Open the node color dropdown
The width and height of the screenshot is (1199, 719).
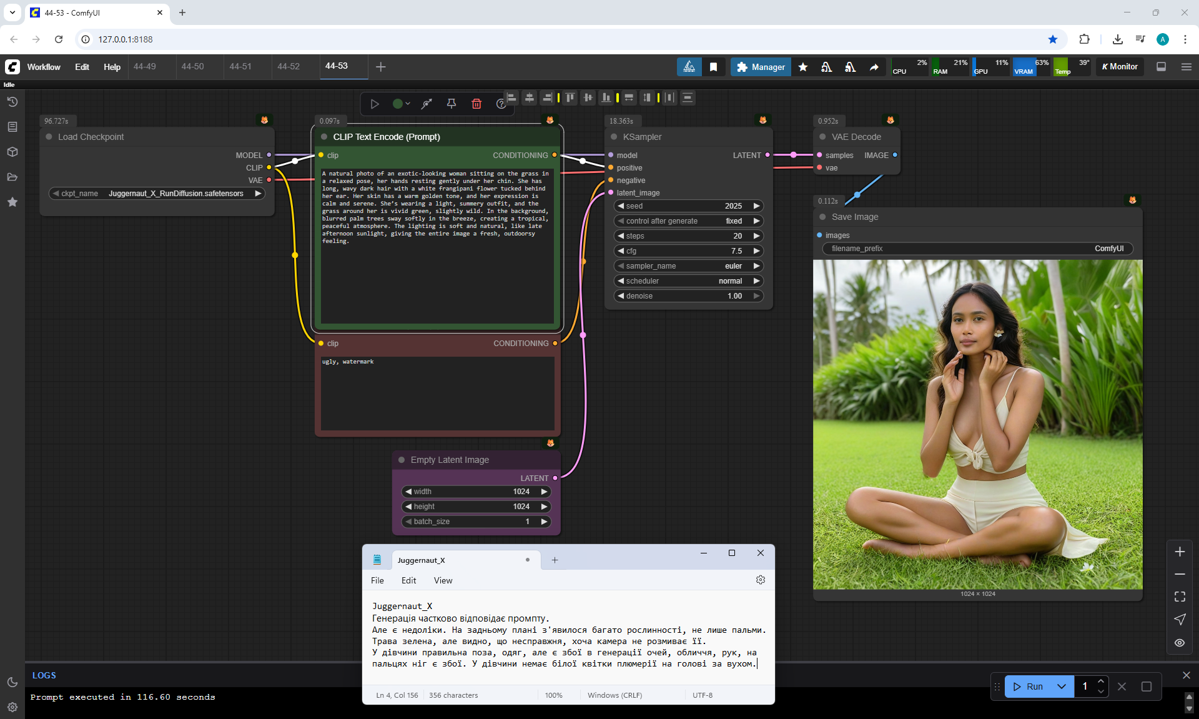click(401, 104)
